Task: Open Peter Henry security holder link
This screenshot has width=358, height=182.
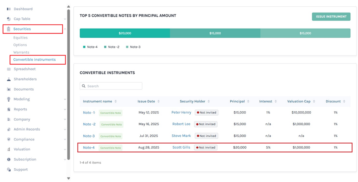Action: click(181, 112)
